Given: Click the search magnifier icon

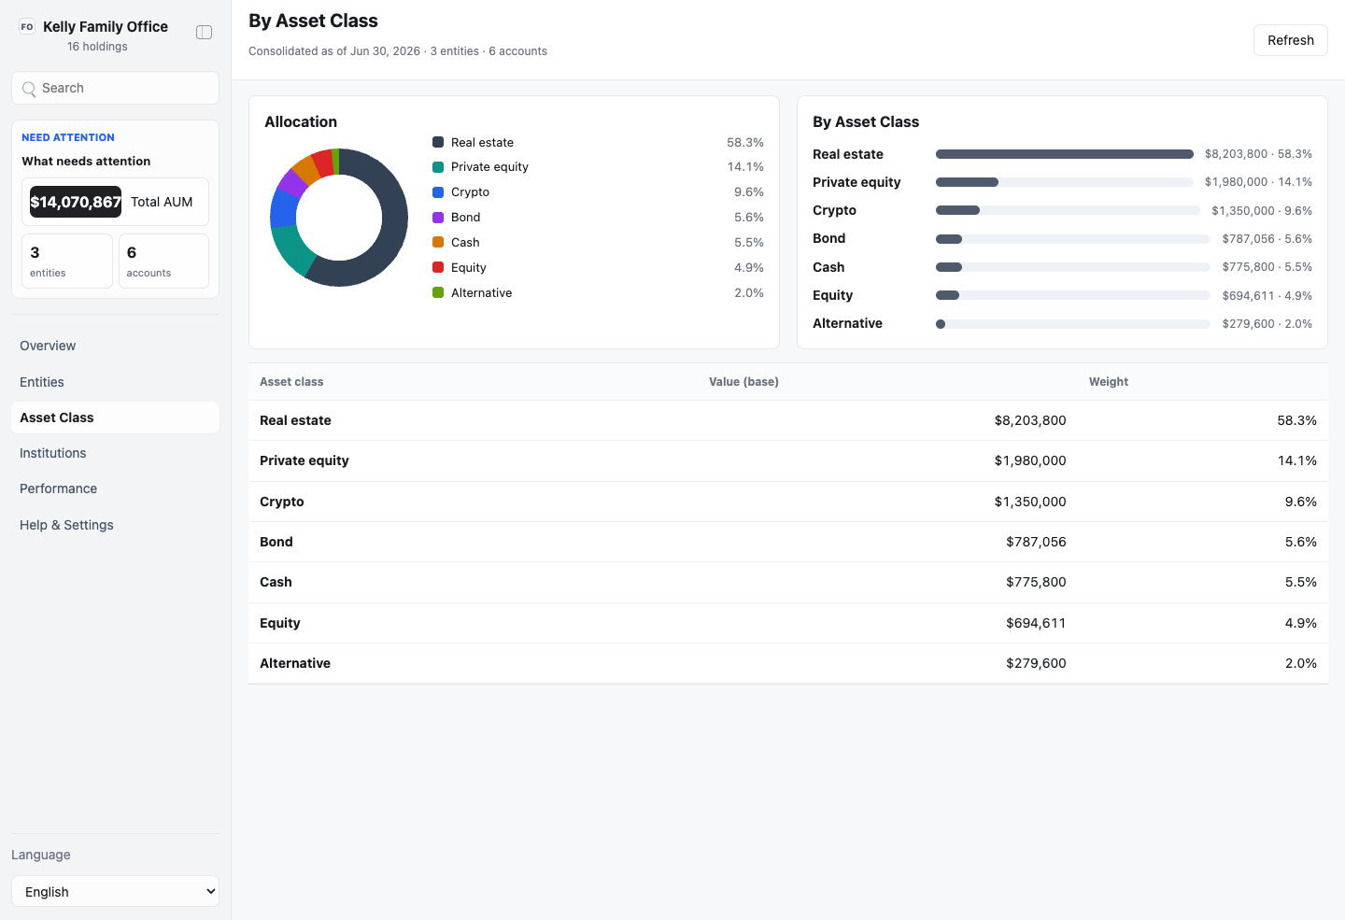Looking at the screenshot, I should tap(29, 89).
